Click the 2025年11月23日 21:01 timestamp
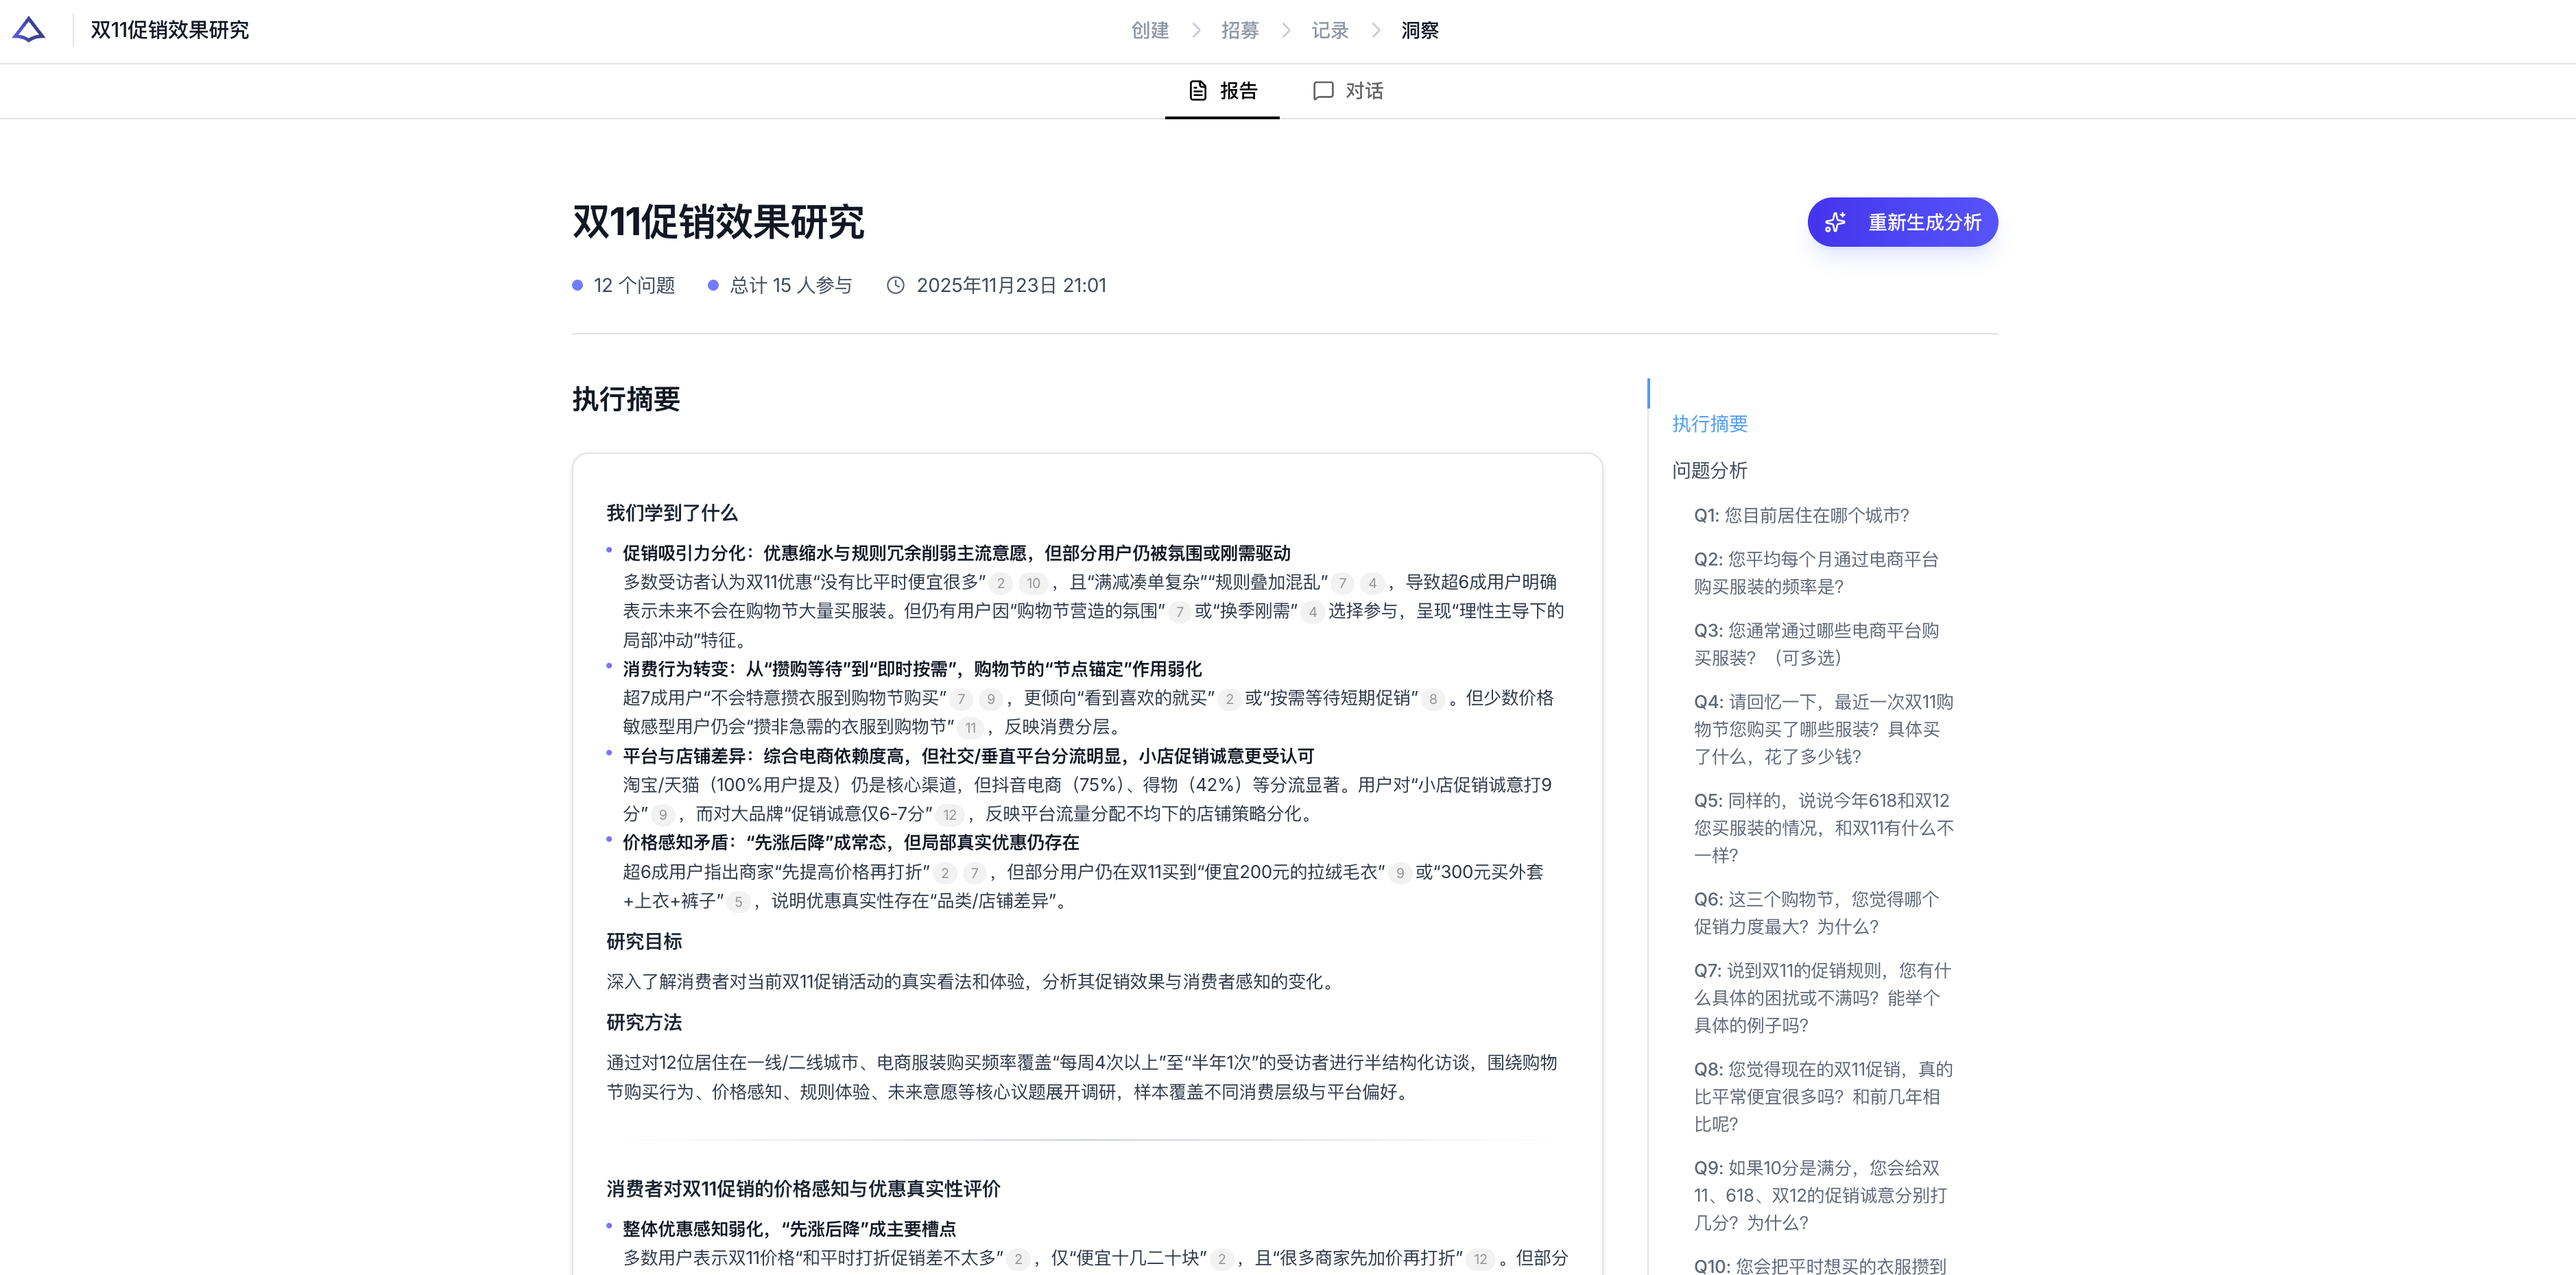This screenshot has height=1275, width=2576. coord(1011,286)
